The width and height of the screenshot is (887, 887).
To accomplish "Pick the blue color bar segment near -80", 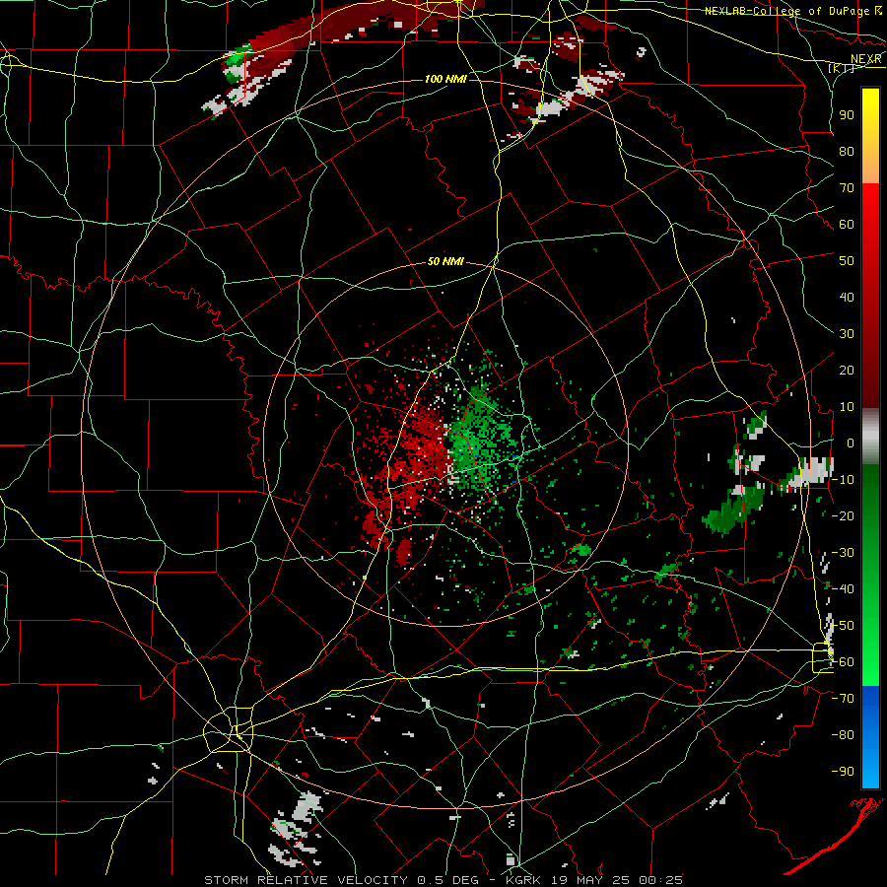I will point(870,735).
